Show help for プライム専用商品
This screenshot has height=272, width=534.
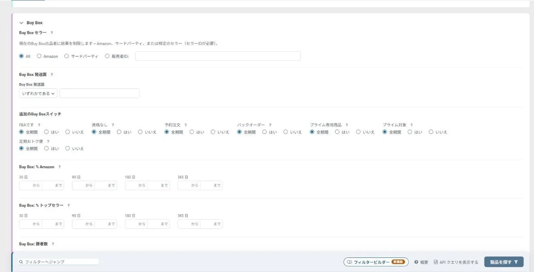[347, 125]
